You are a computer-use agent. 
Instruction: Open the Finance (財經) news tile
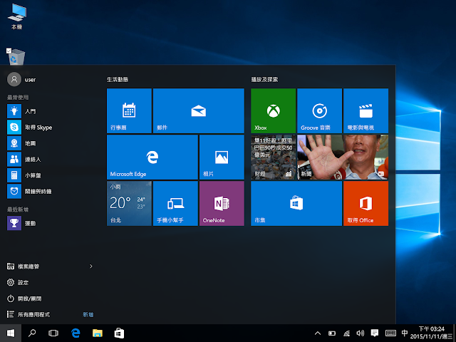tap(274, 157)
